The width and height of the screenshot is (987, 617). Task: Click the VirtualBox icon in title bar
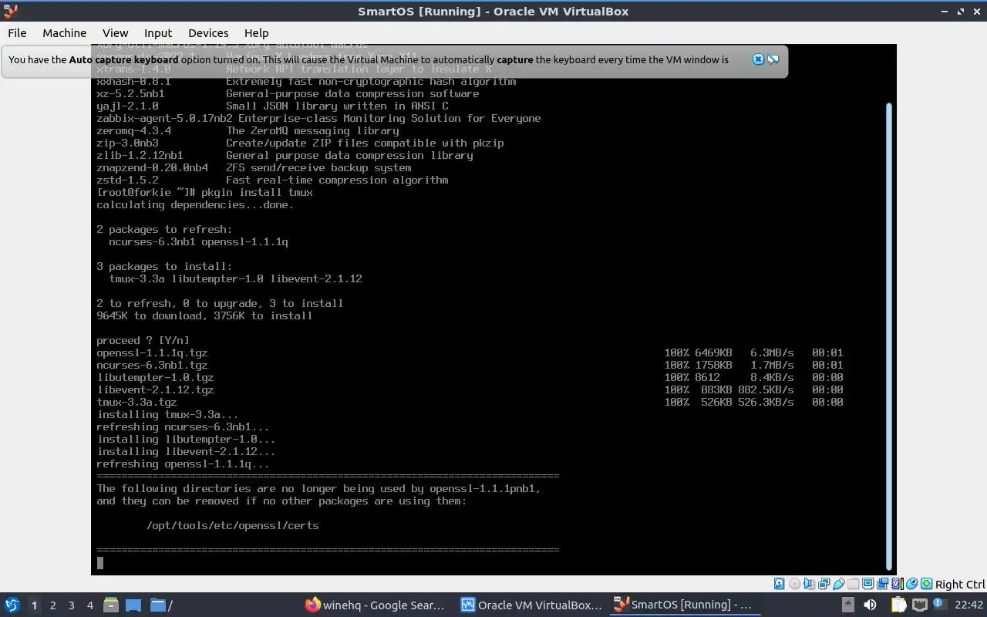coord(11,11)
